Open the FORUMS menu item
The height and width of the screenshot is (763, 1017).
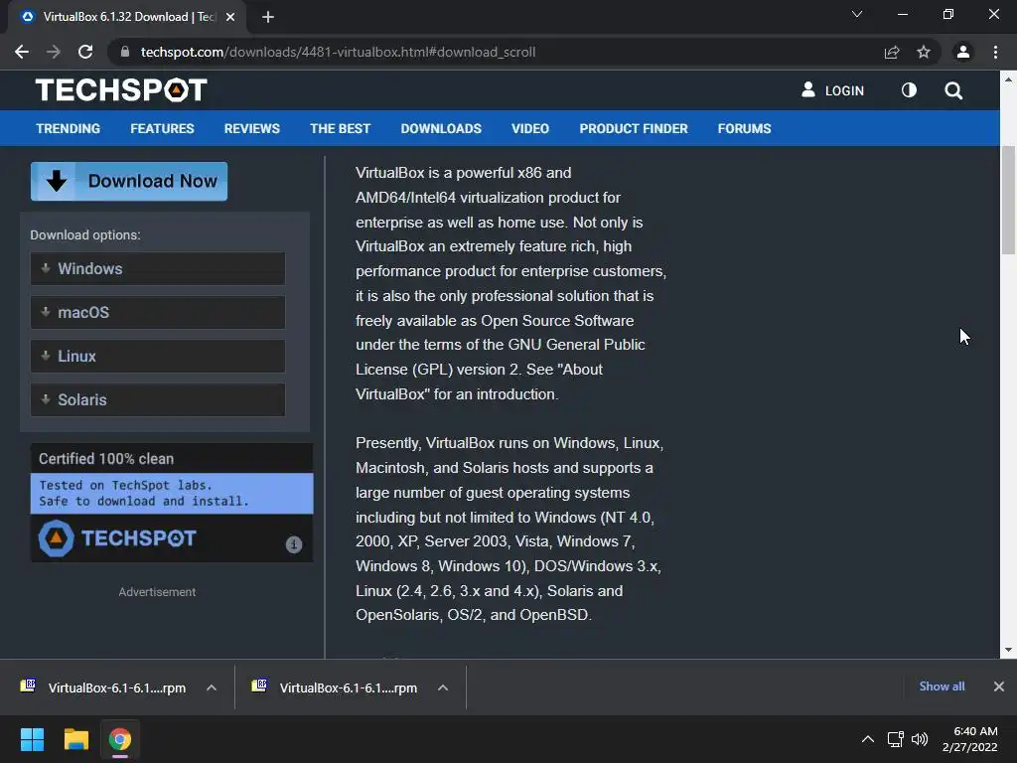[x=744, y=128]
